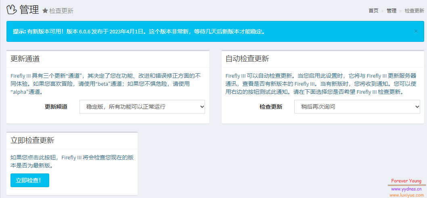The height and width of the screenshot is (198, 427).
Task: Select the 检查更新 breadcrumb entry
Action: tap(414, 11)
